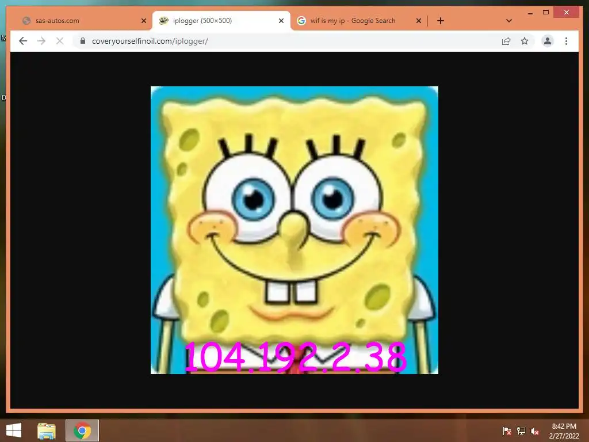Switch to the sas-autos.com tab
The image size is (589, 442).
[83, 21]
